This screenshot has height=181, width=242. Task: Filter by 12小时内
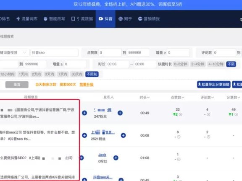pos(8,74)
